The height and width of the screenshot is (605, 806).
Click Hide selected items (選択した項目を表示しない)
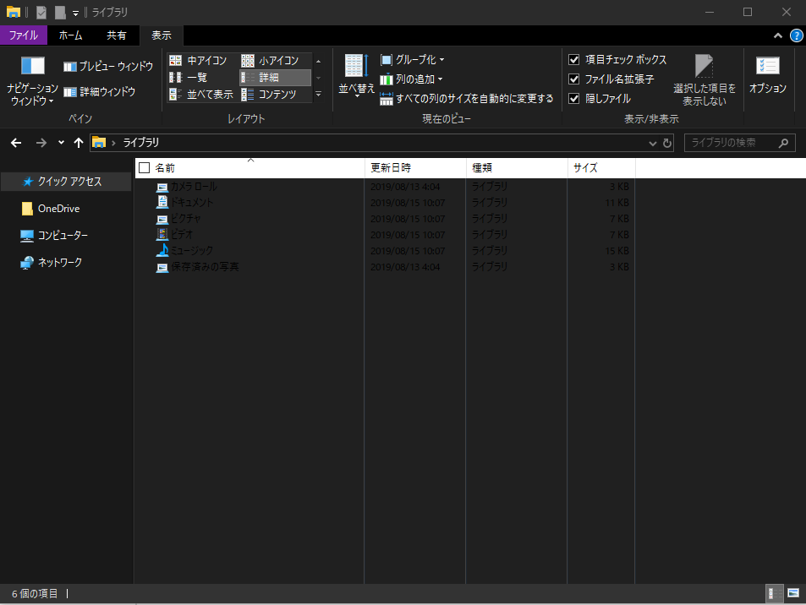pyautogui.click(x=705, y=80)
